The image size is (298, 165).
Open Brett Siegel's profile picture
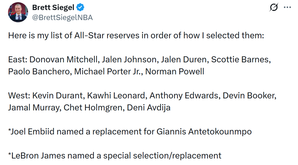(18, 12)
